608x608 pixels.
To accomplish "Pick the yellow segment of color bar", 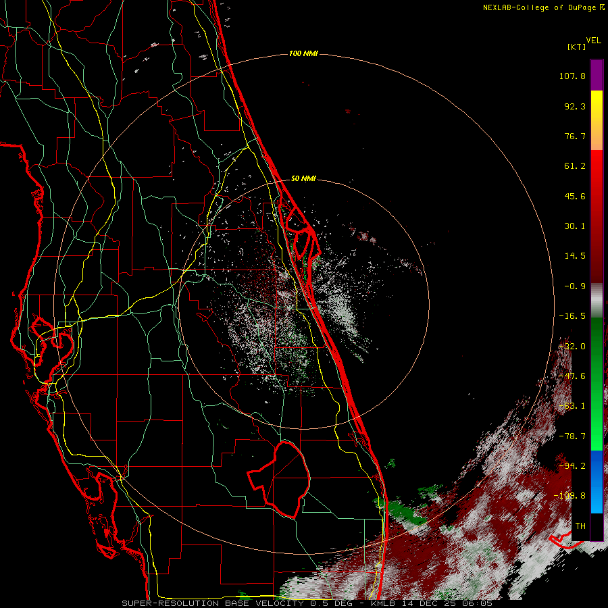I will [x=597, y=105].
